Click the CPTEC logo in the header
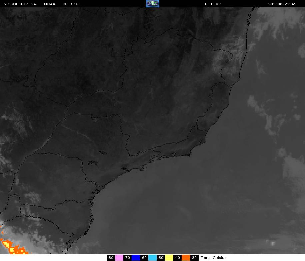This screenshot has height=261, width=305. 153,4
